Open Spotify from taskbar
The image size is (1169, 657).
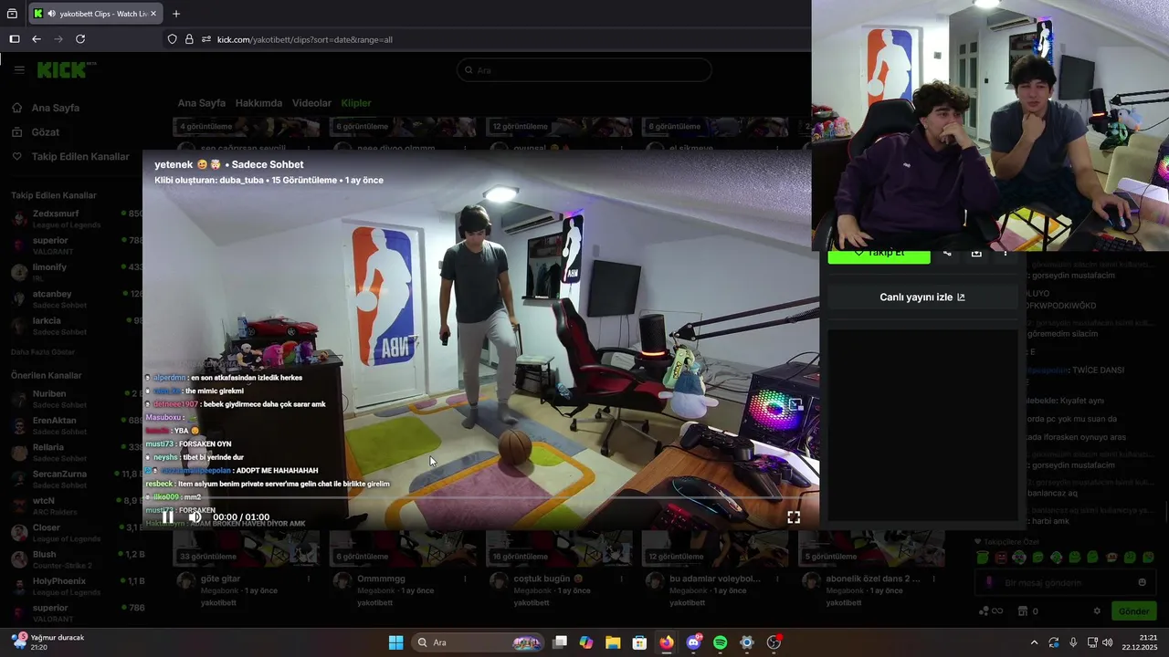point(720,642)
